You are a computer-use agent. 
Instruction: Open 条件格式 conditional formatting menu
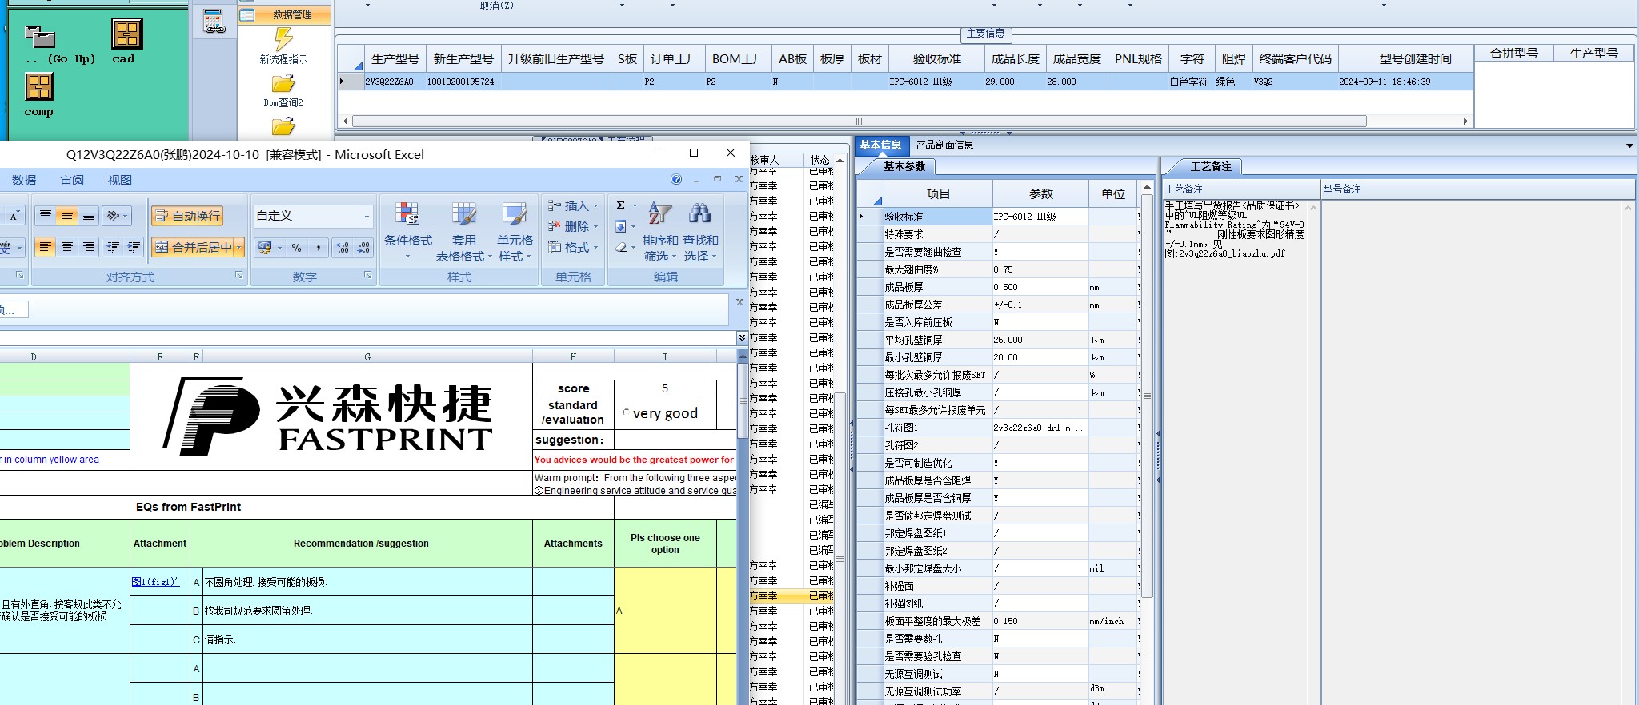click(x=408, y=230)
